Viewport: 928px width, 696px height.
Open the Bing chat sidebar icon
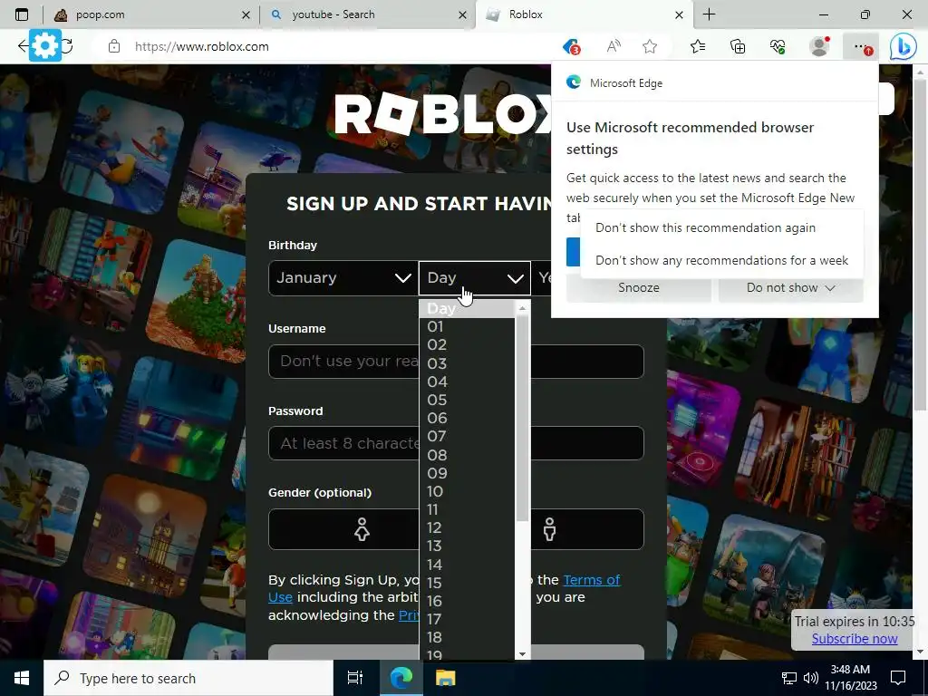[x=904, y=47]
